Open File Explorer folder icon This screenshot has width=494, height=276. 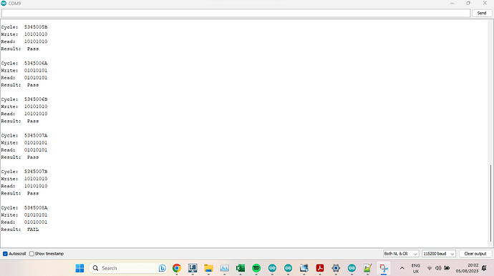point(208,268)
